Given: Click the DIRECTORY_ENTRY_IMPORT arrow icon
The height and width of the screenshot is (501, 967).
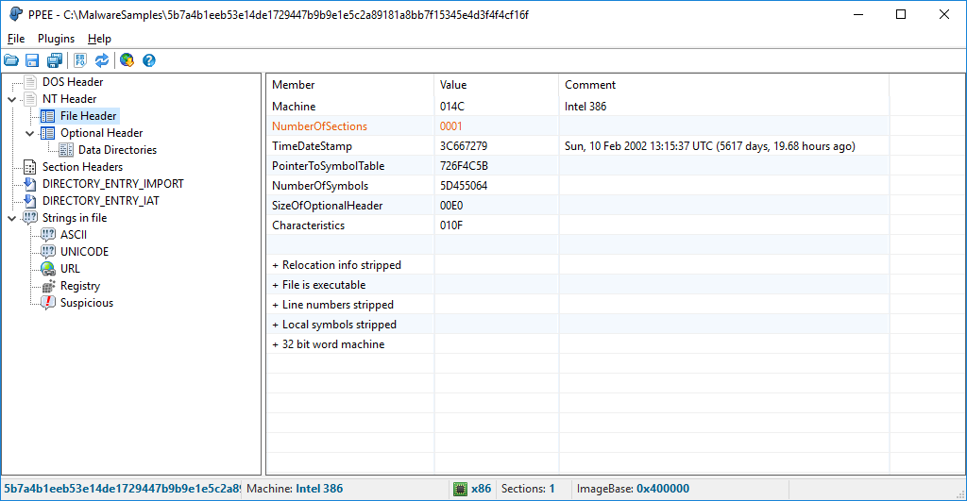Looking at the screenshot, I should pyautogui.click(x=29, y=184).
